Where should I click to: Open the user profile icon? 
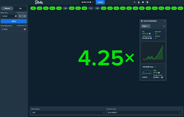[x=139, y=2]
